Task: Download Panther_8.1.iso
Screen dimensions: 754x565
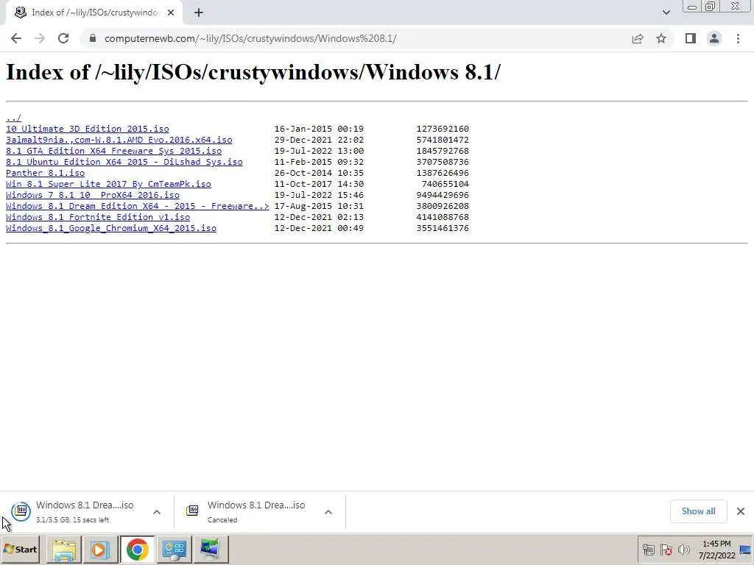Action: click(45, 173)
